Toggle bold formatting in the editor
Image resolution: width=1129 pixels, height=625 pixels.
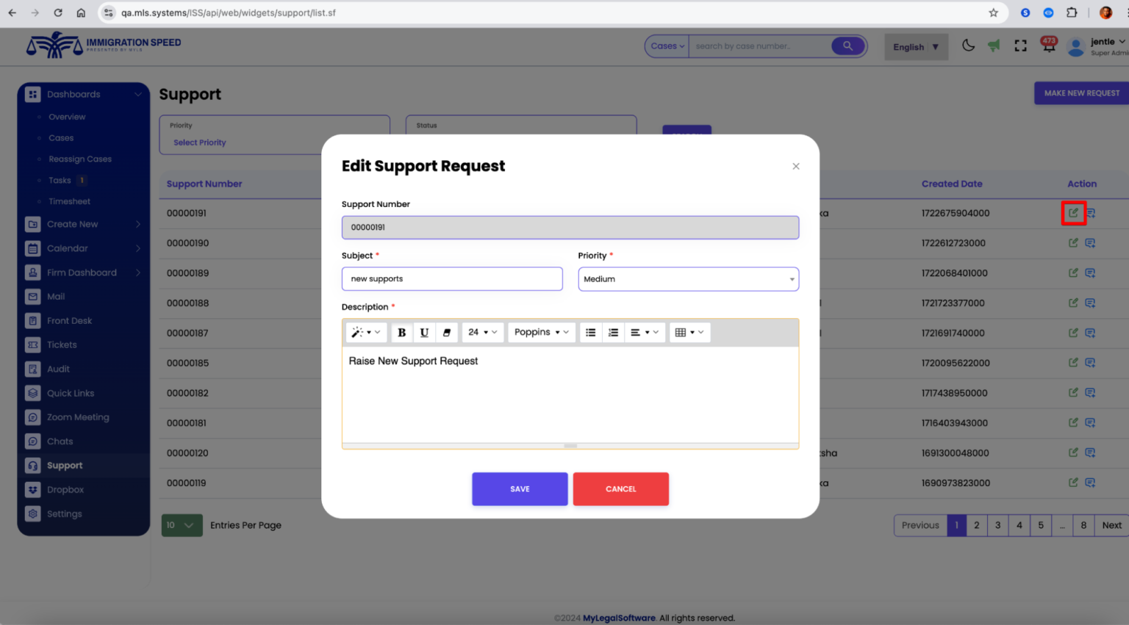401,332
